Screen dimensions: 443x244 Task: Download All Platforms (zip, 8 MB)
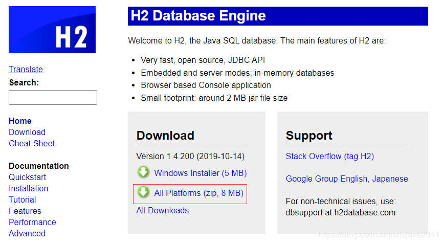point(199,193)
